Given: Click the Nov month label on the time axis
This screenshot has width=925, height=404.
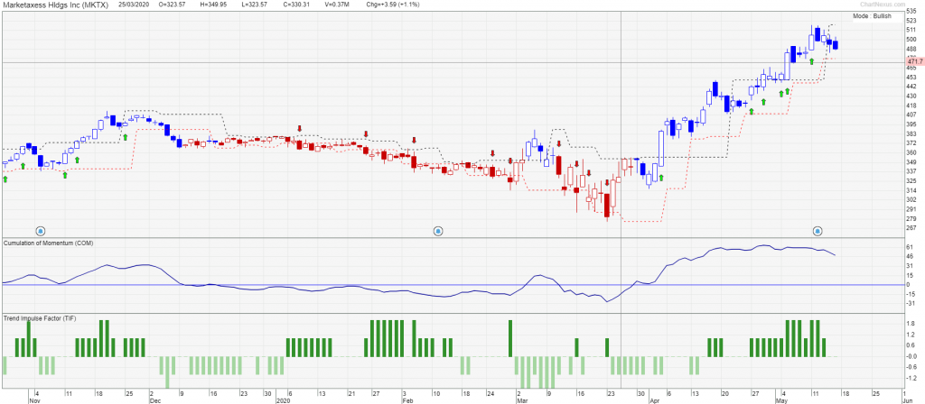Looking at the screenshot, I should (34, 399).
